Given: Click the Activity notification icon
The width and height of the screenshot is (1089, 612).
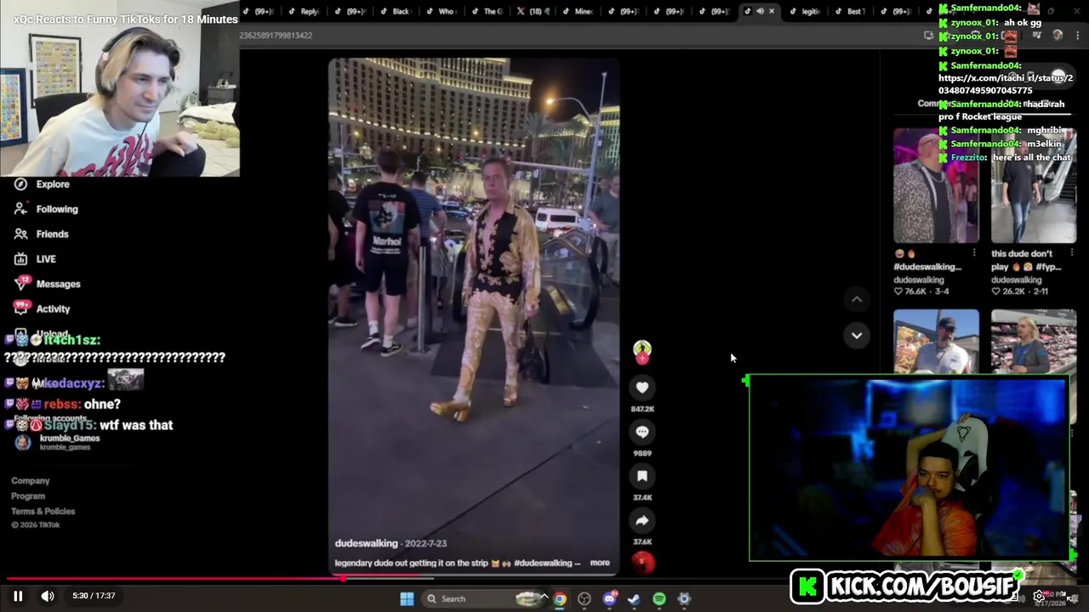Looking at the screenshot, I should [x=21, y=308].
